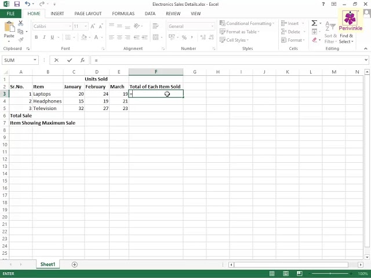Click the Percent Style icon
371x278 pixels.
pos(184,37)
